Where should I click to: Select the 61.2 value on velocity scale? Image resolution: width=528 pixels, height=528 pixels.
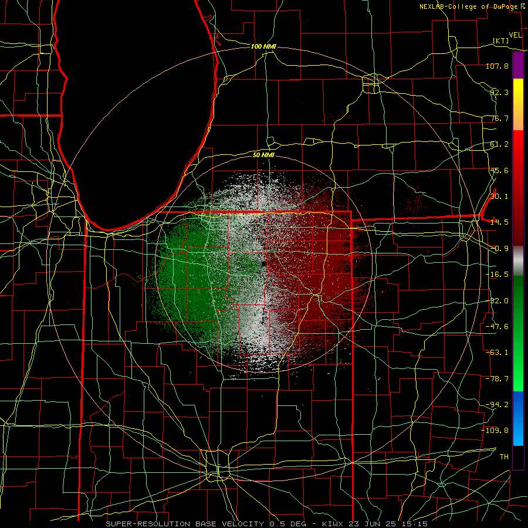[499, 144]
